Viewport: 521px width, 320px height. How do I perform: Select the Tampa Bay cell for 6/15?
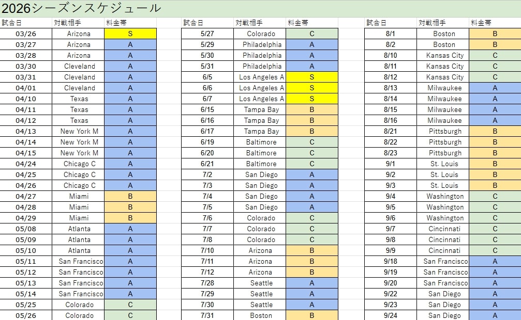tap(261, 109)
